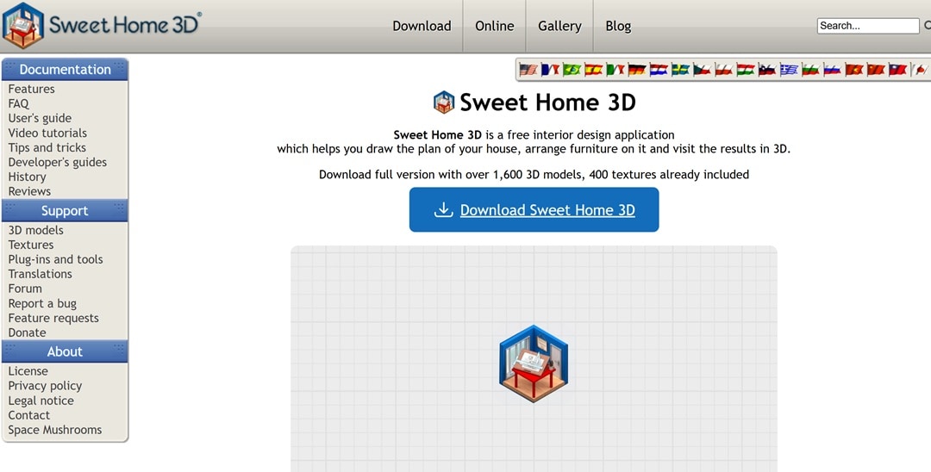Switch to German via the Germany flag
Viewport: 931px width, 472px height.
pos(637,70)
